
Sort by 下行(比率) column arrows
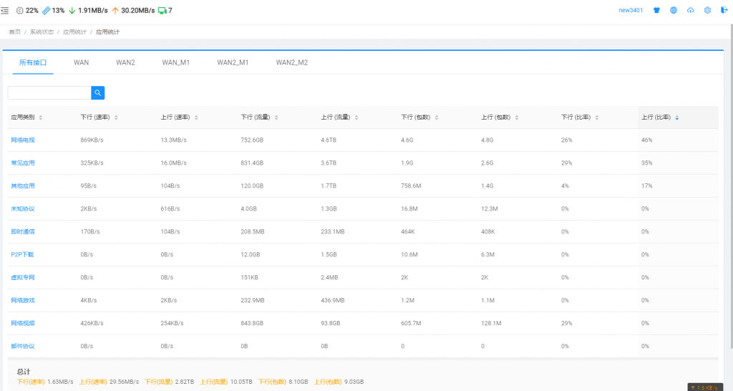point(597,117)
